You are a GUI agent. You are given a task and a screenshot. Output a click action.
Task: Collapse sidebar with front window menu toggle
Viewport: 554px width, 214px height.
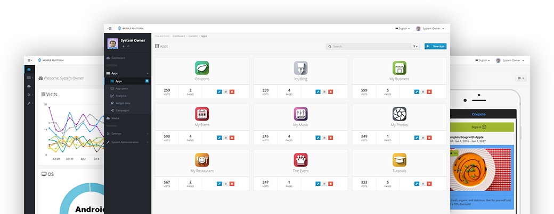pos(110,29)
